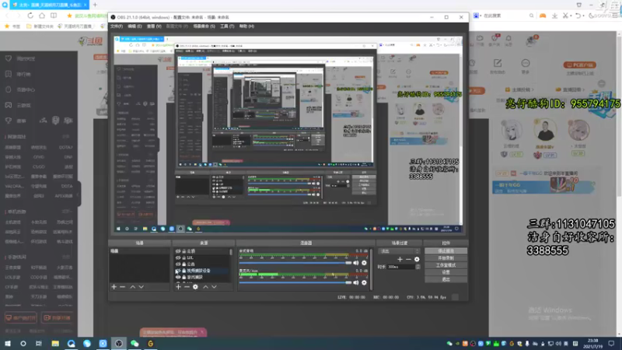The image size is (622, 350).
Task: Open the Windows Start menu
Action: pyautogui.click(x=8, y=343)
